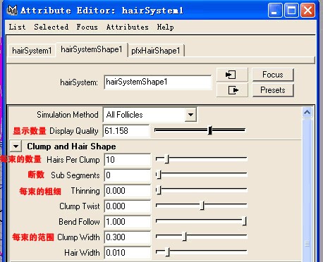
Task: Click the Bend Follow label
Action: click(79, 222)
